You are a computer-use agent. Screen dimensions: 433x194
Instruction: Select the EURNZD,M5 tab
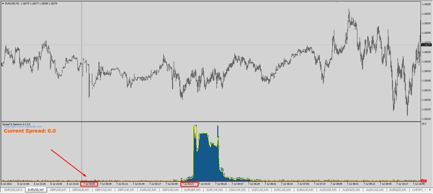coord(398,190)
